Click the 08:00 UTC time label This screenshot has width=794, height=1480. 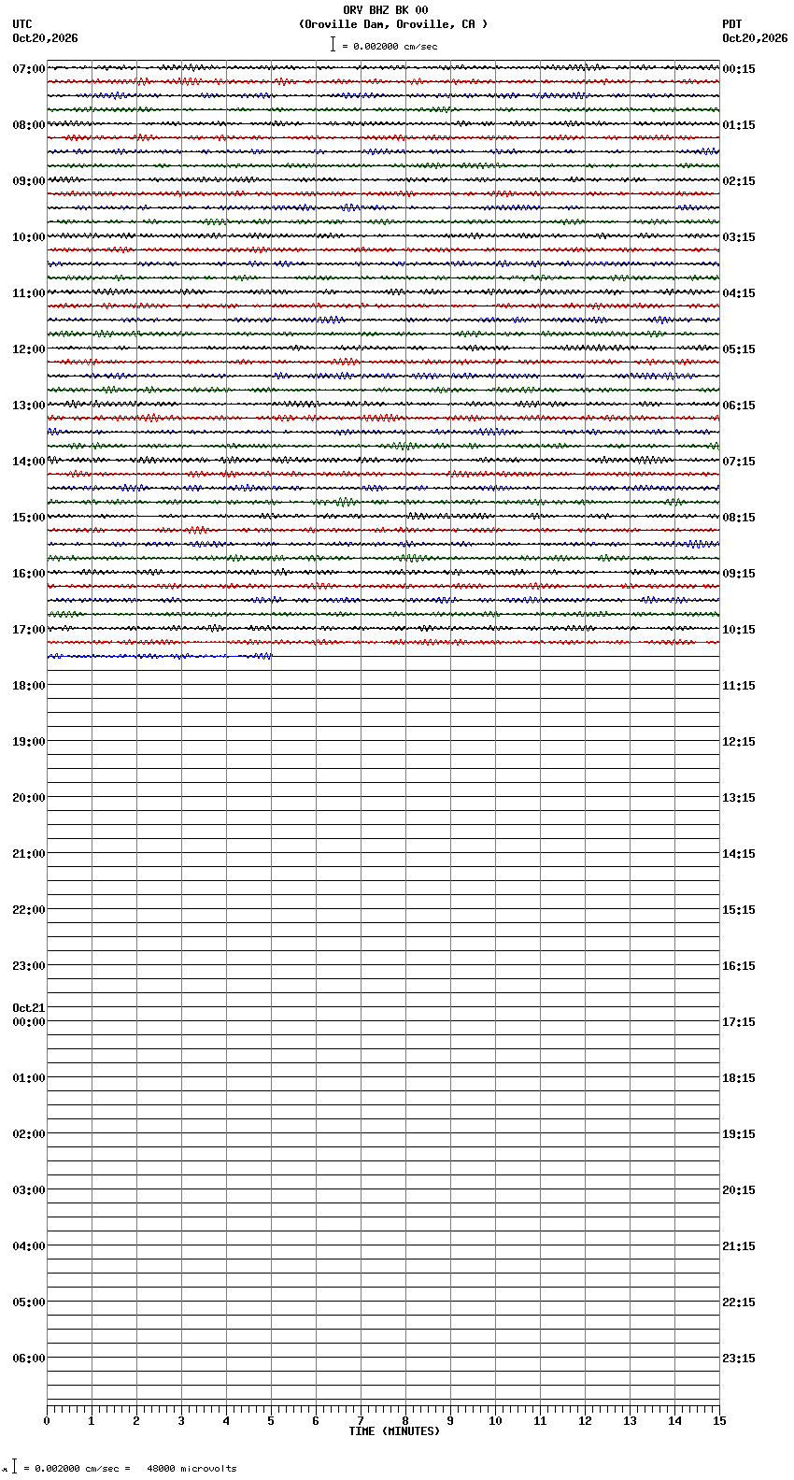29,125
